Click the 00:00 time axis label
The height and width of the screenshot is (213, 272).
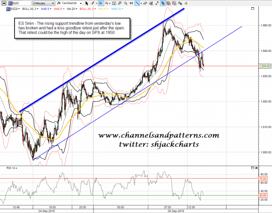click(121, 207)
